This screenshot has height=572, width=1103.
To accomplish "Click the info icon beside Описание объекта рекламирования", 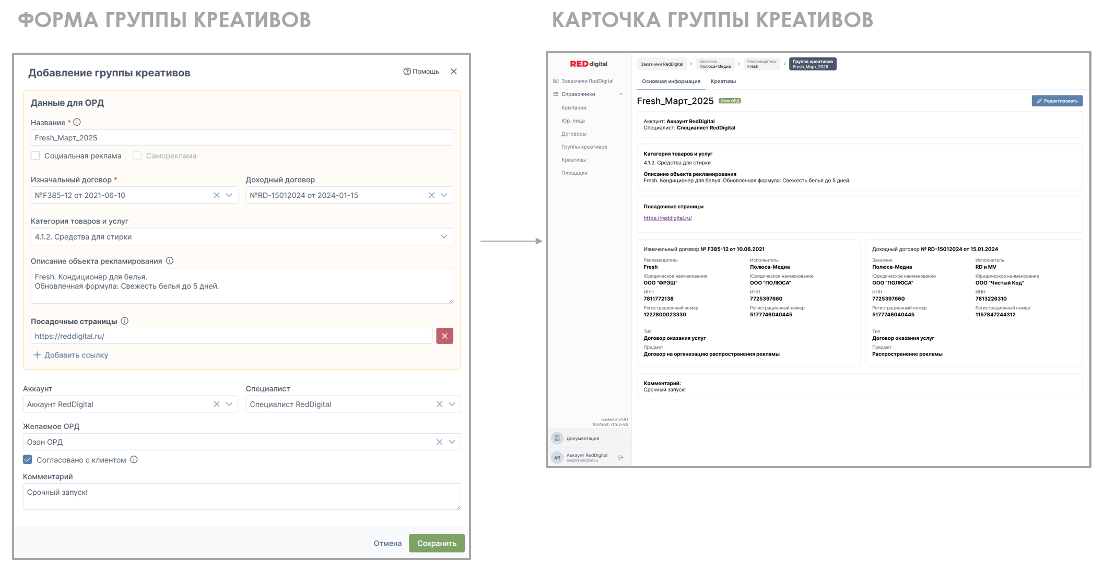I will (170, 261).
